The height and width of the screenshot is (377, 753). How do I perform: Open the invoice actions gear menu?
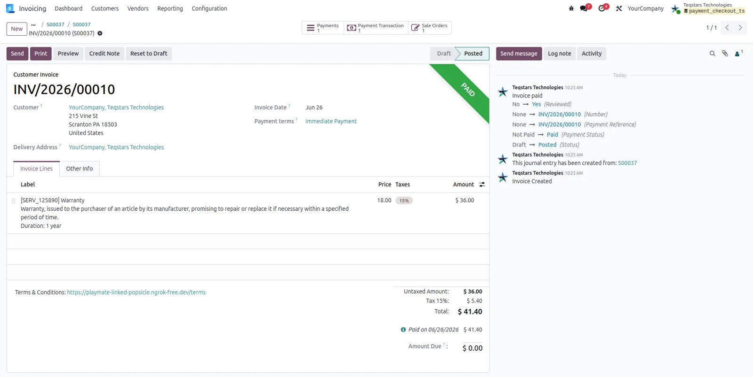coord(100,33)
